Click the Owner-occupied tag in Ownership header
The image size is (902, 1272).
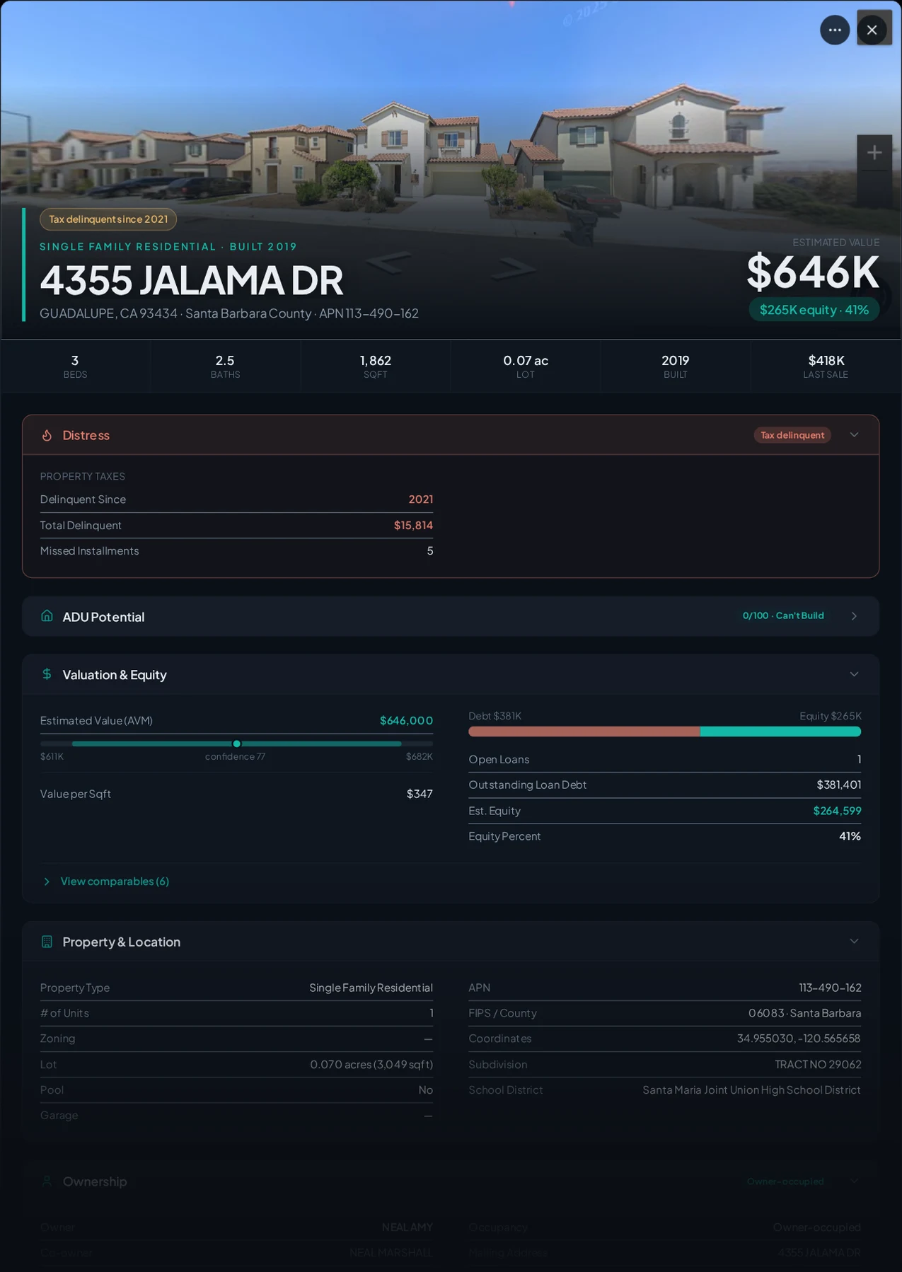(785, 1181)
